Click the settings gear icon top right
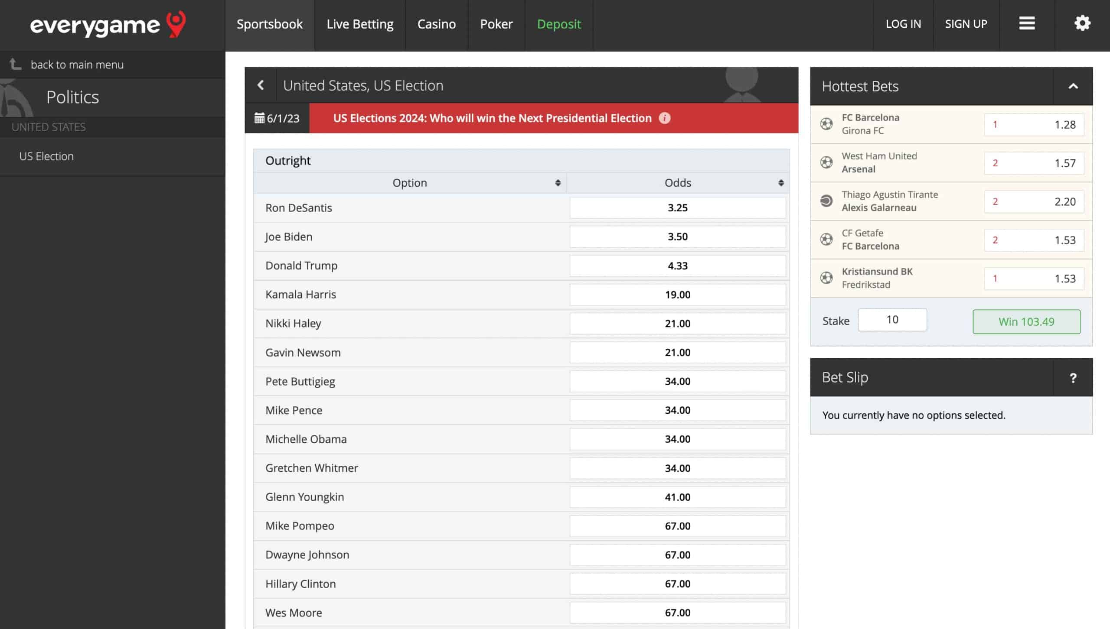1110x629 pixels. (x=1082, y=23)
